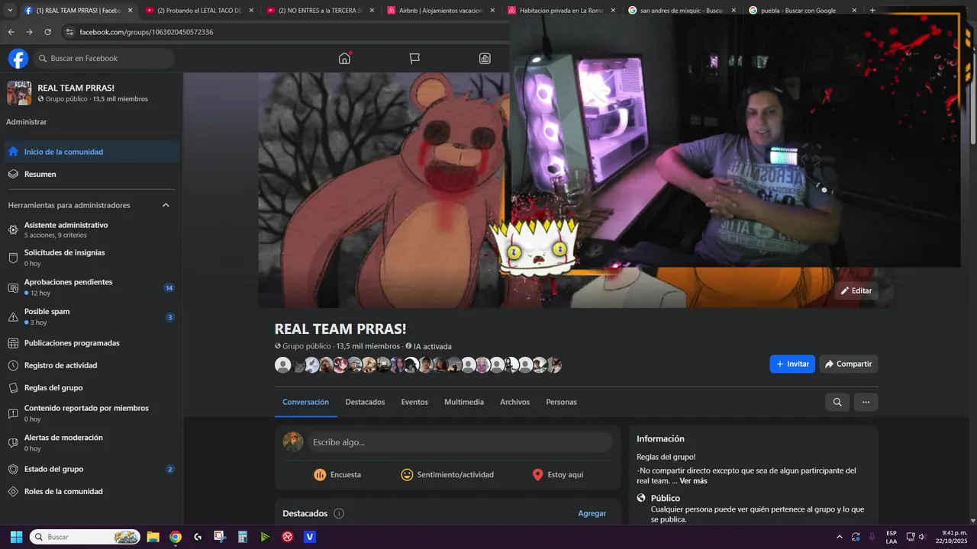Click the member avatars row
The image size is (977, 549).
(418, 365)
